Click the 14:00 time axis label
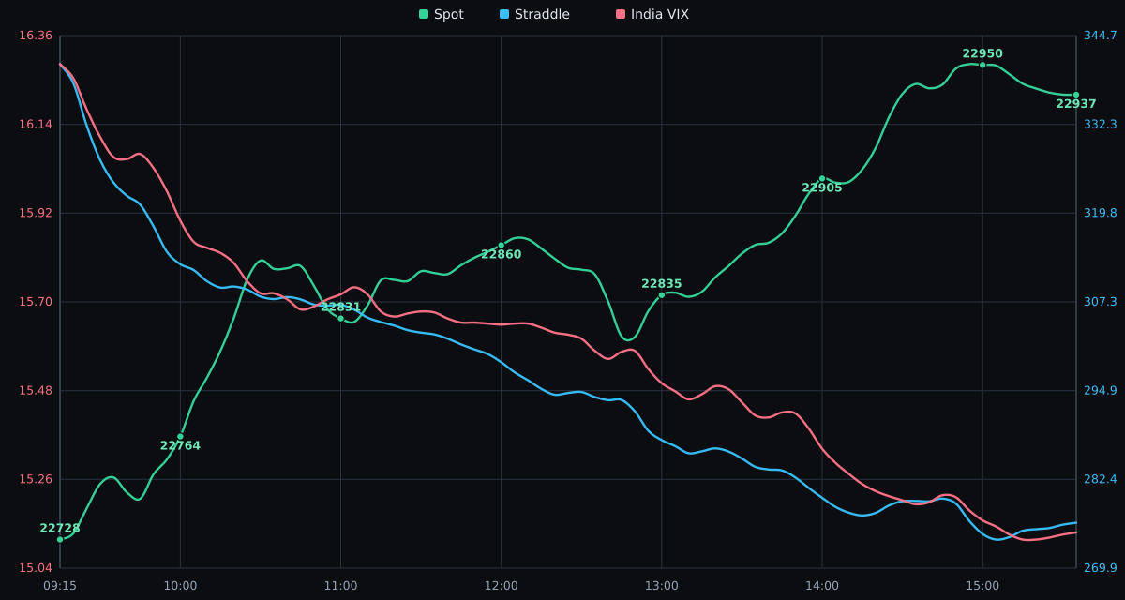Viewport: 1125px width, 600px height. (x=822, y=586)
